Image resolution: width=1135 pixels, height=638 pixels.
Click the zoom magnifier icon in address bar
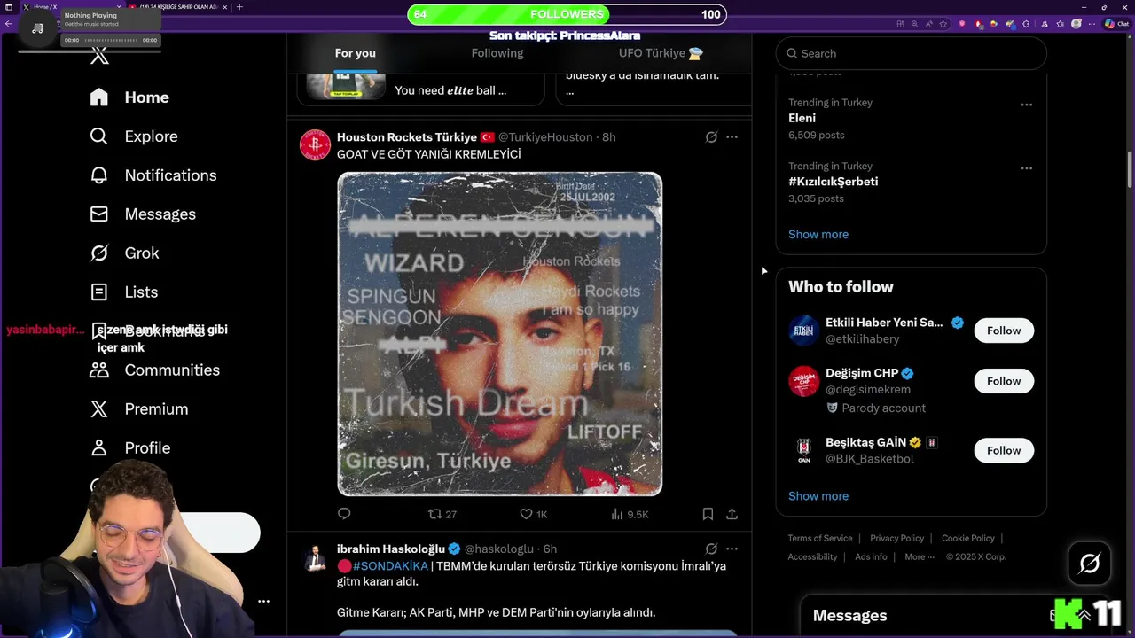click(914, 24)
